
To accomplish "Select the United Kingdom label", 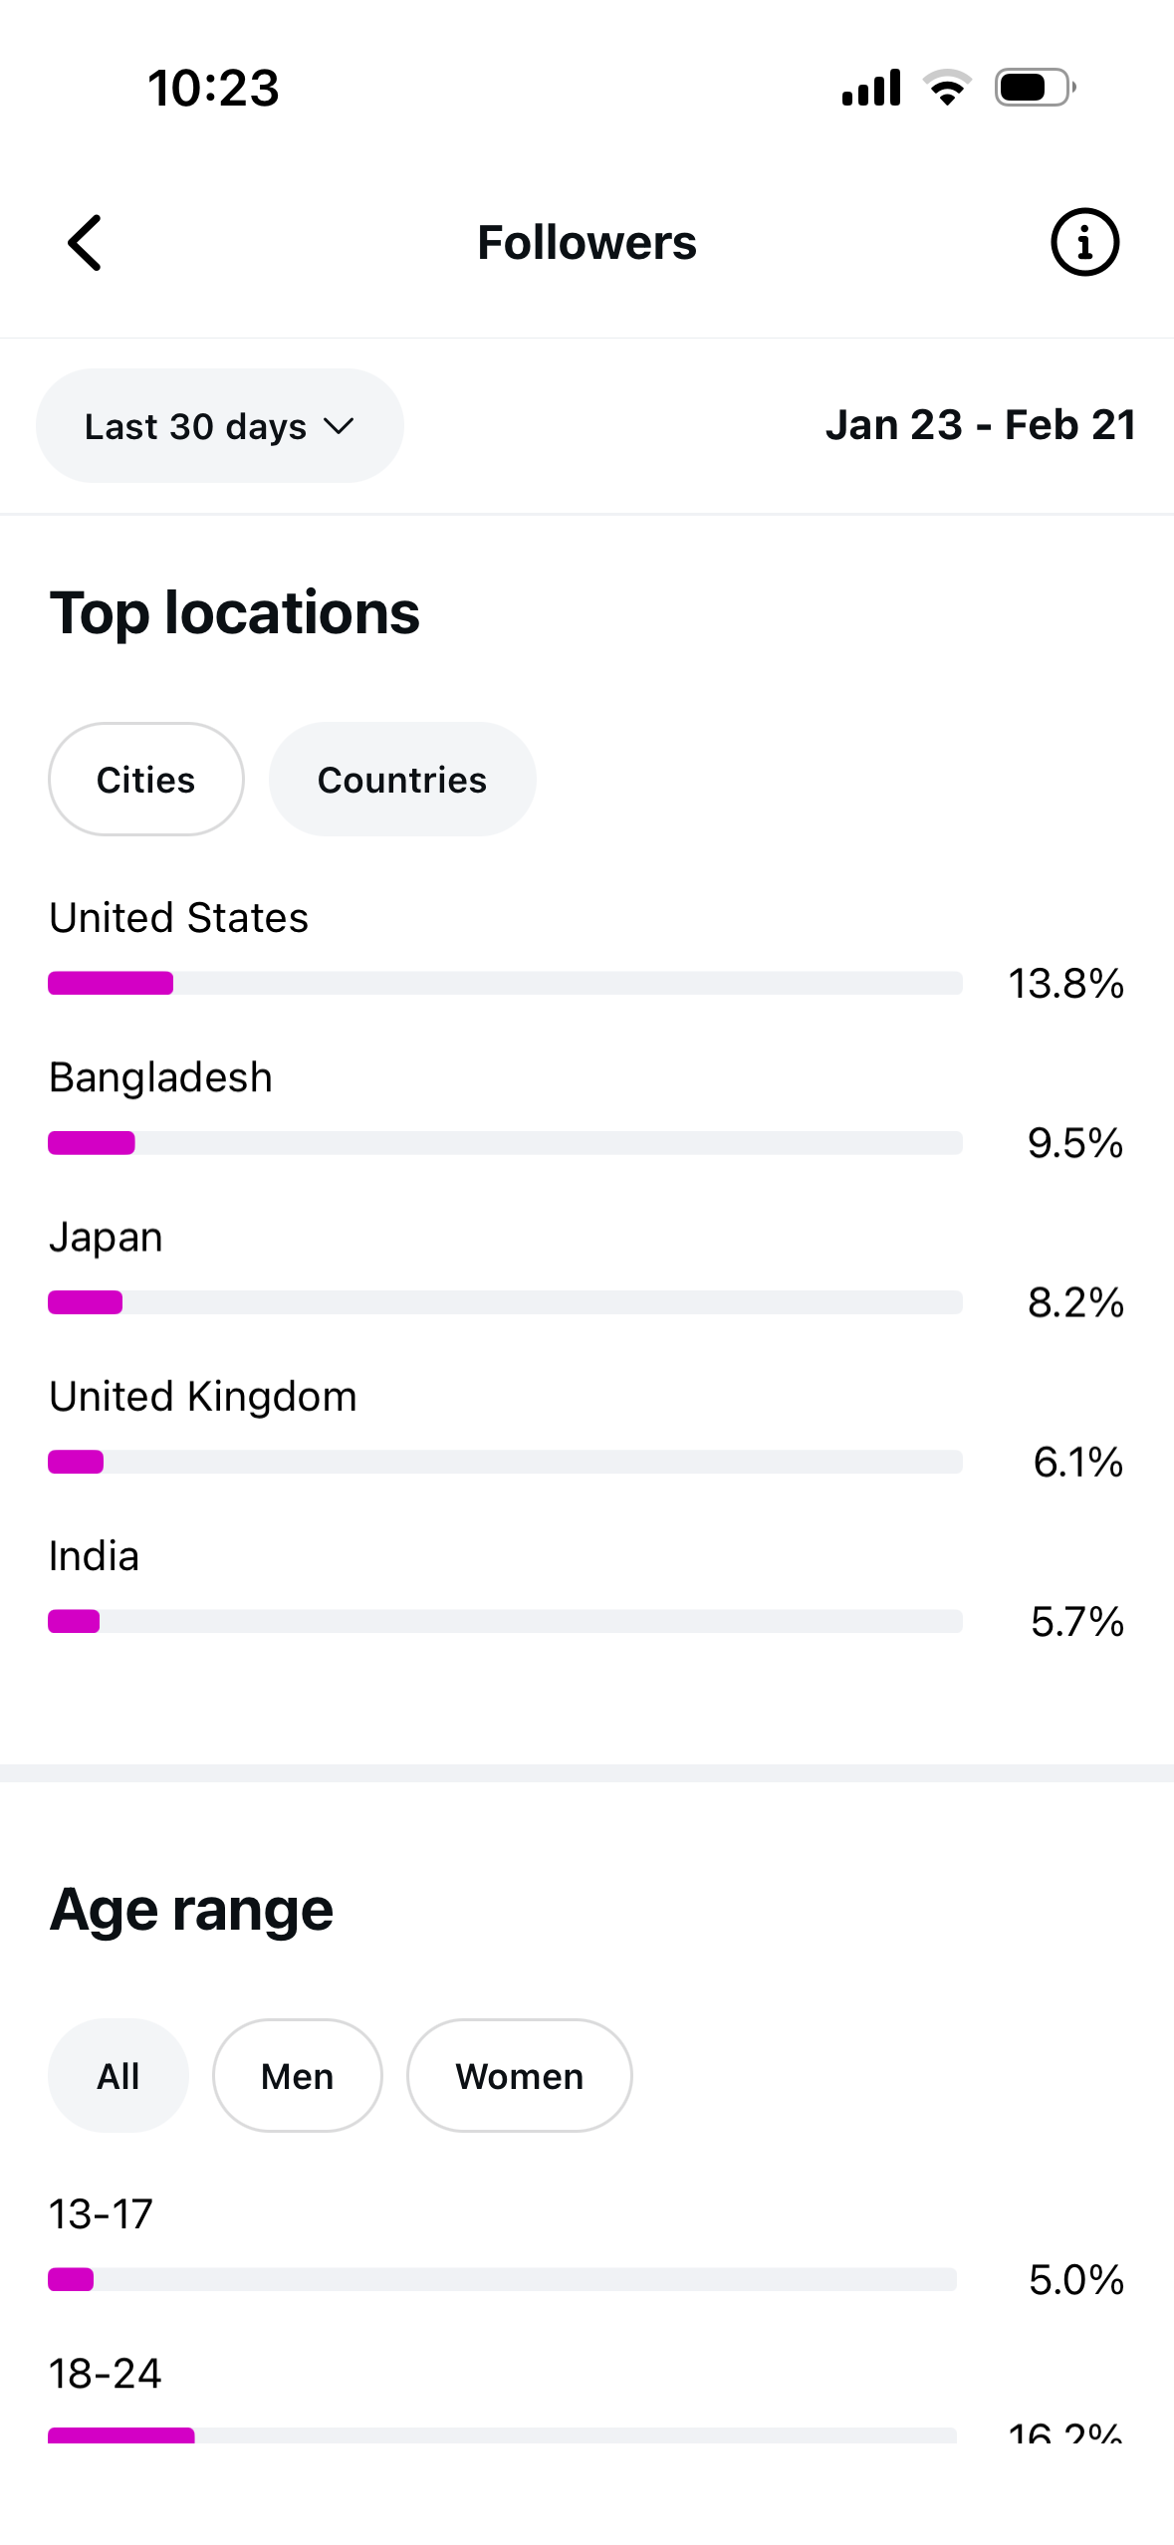I will pos(203,1397).
